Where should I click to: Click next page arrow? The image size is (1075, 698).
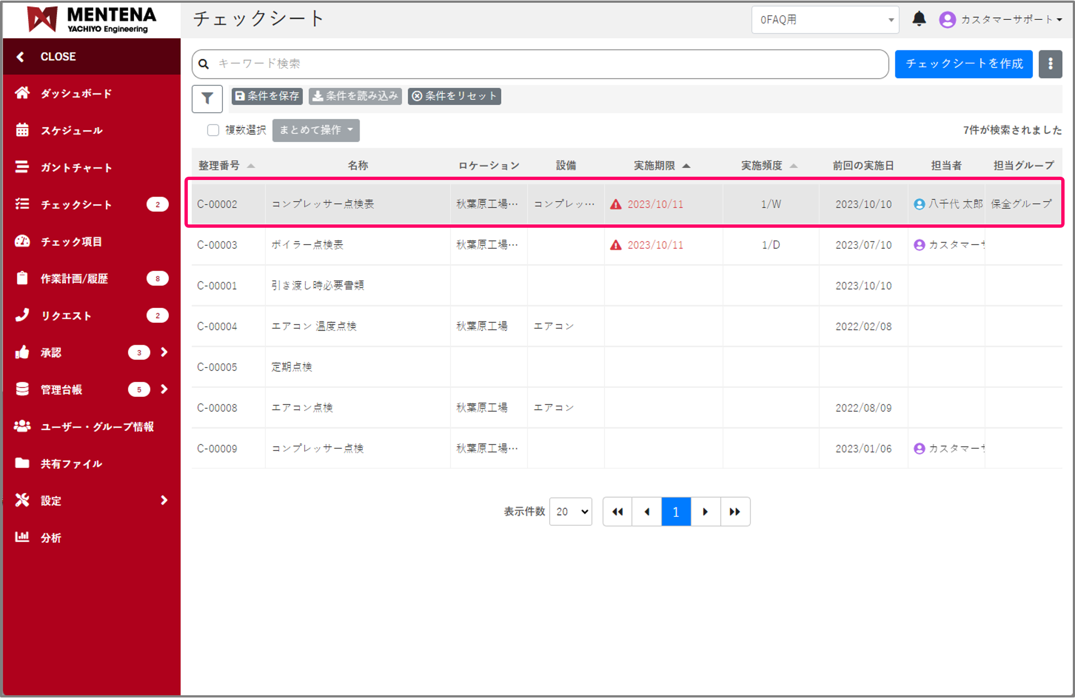click(x=706, y=511)
